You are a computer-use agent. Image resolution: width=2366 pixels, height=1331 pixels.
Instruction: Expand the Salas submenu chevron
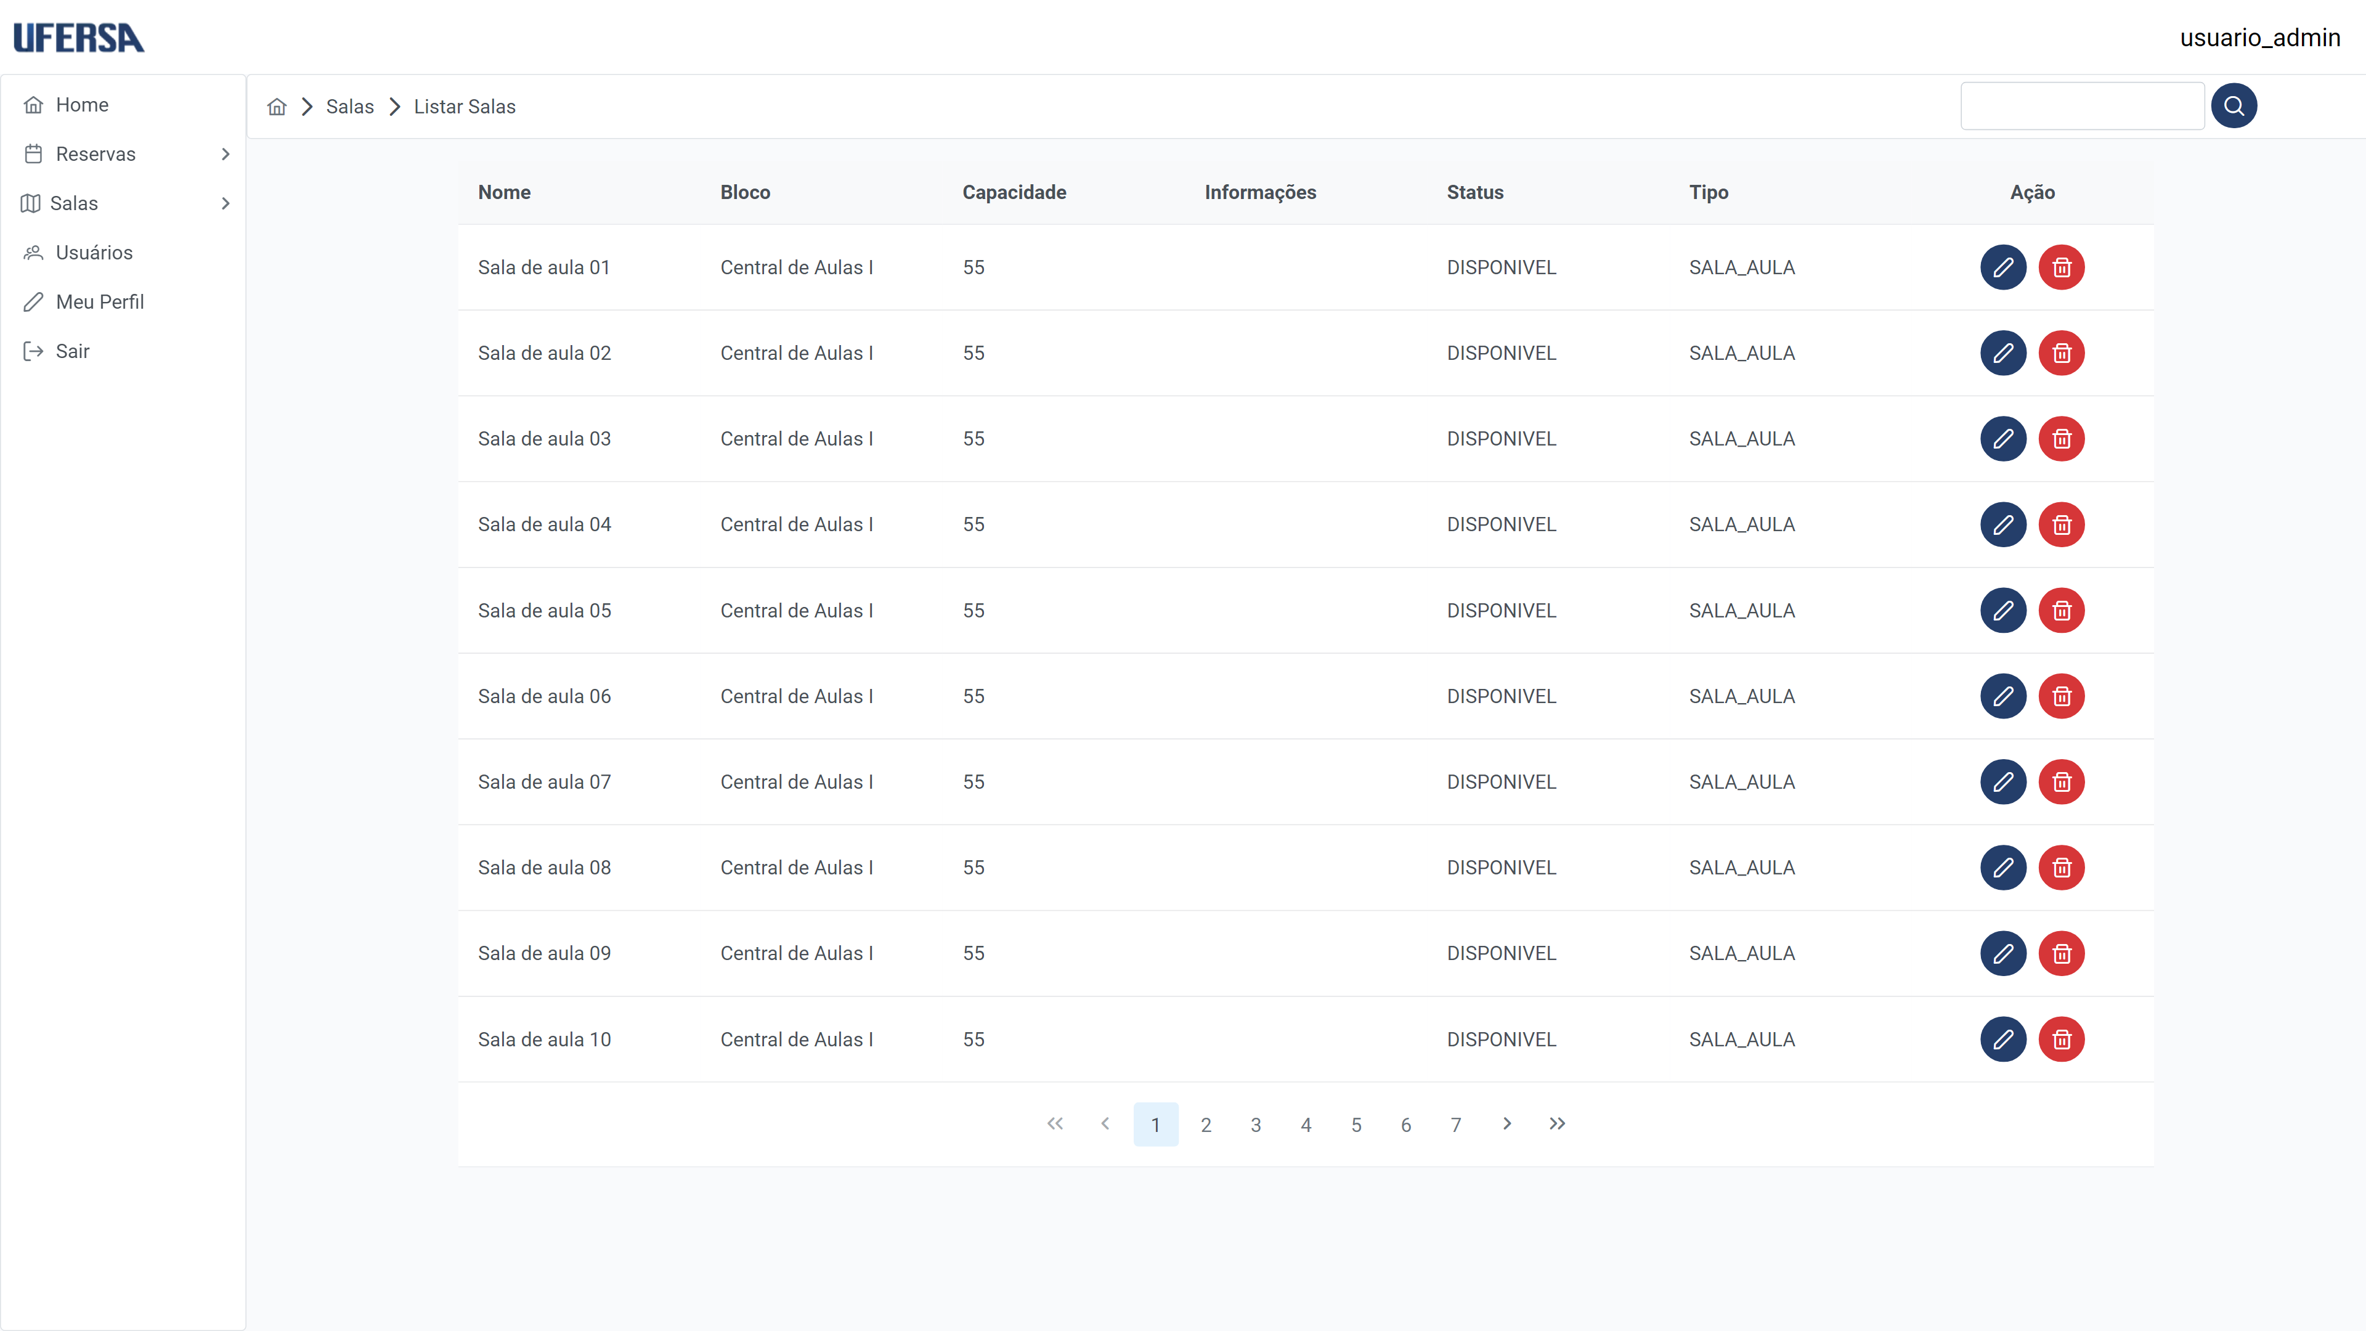[225, 203]
